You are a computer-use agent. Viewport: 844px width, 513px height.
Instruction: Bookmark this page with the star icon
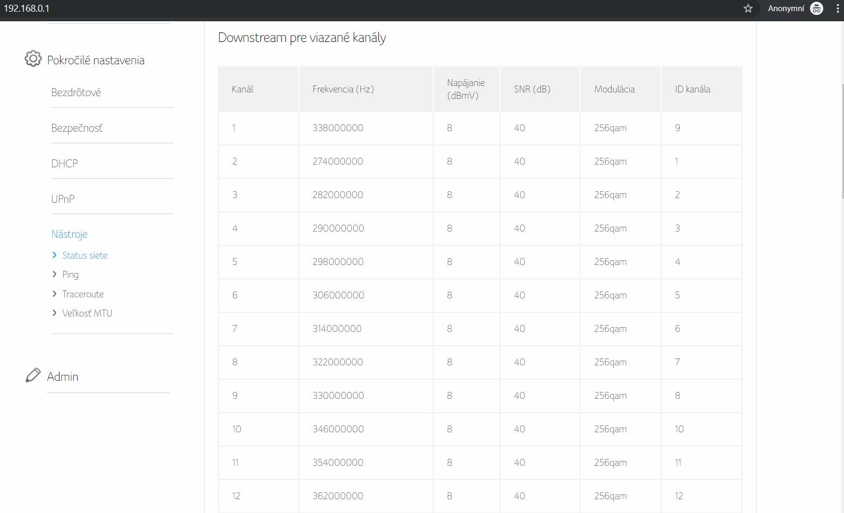(x=748, y=8)
